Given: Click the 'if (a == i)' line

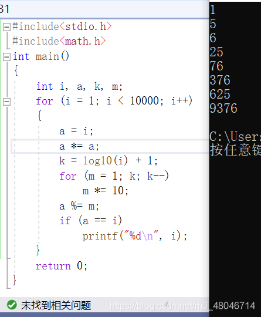Looking at the screenshot, I should [x=91, y=220].
